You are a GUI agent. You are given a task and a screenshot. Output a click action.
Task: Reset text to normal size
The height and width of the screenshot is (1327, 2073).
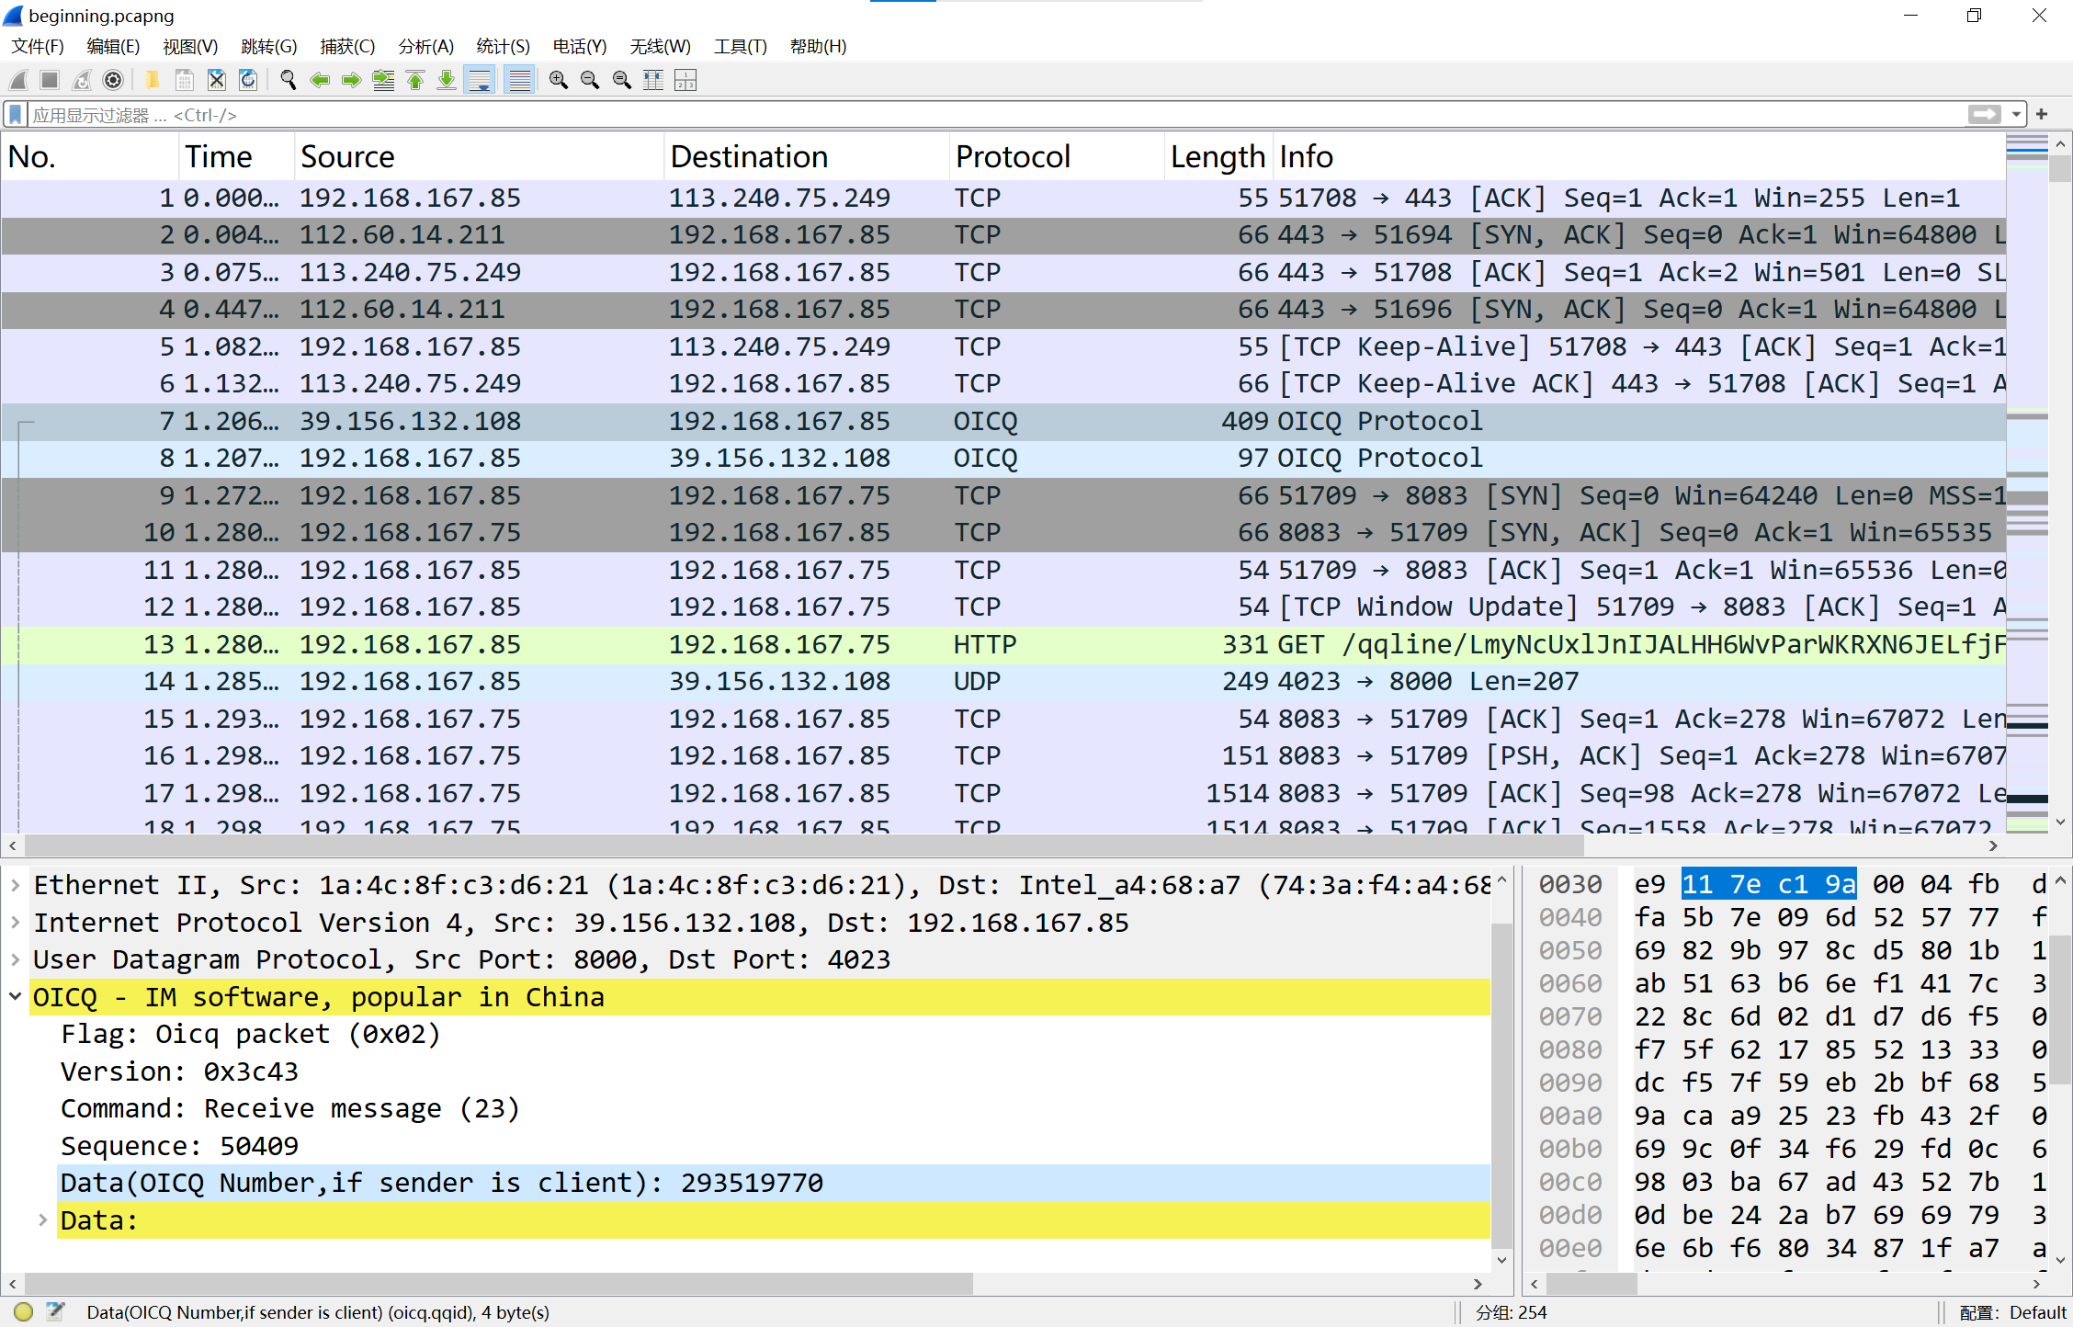click(x=622, y=81)
